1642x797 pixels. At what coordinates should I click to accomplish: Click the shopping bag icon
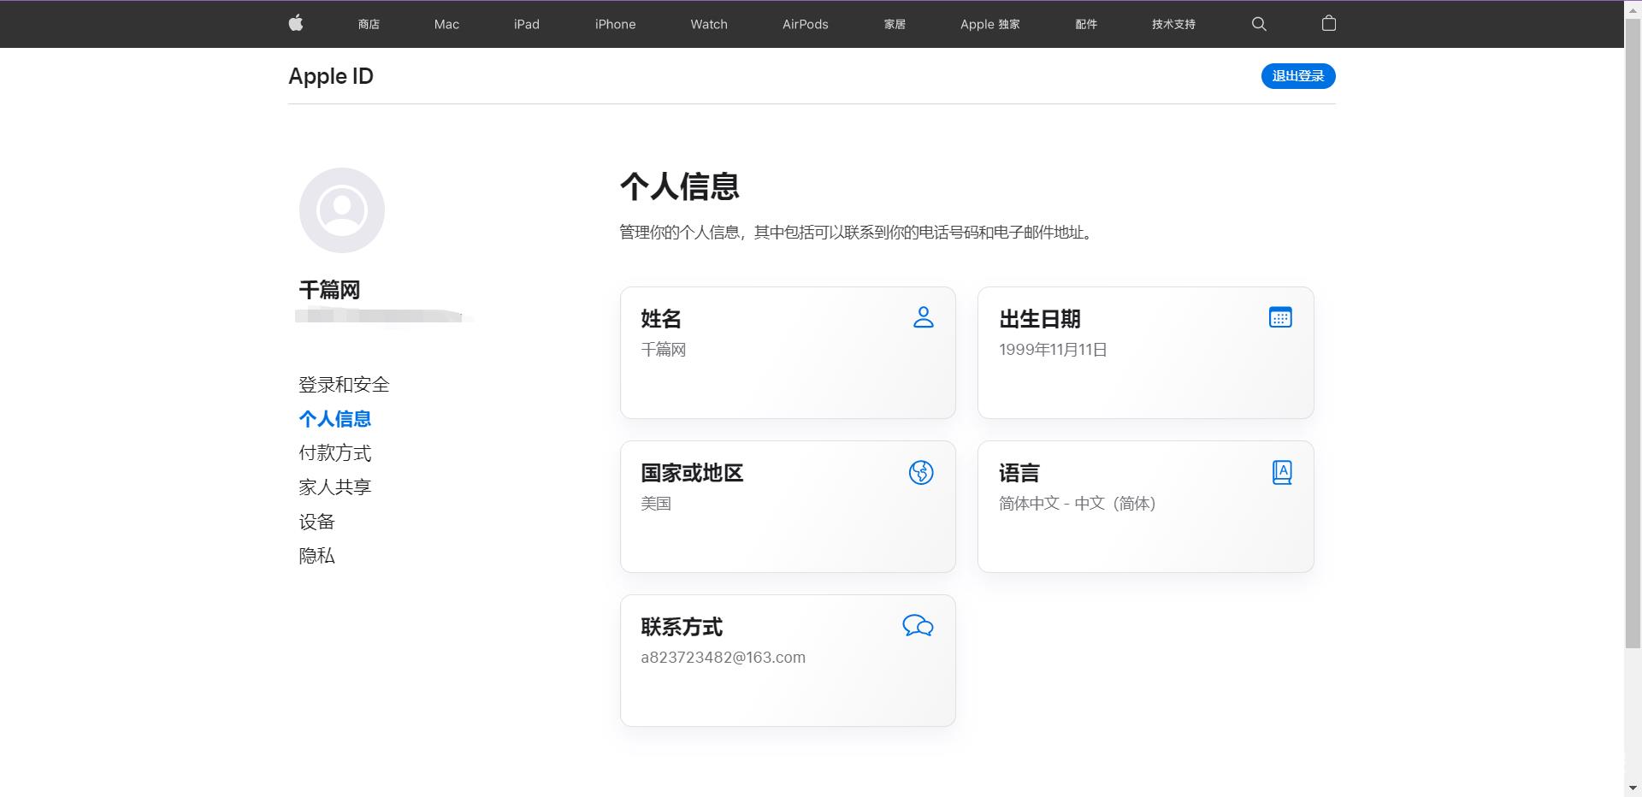click(1328, 24)
